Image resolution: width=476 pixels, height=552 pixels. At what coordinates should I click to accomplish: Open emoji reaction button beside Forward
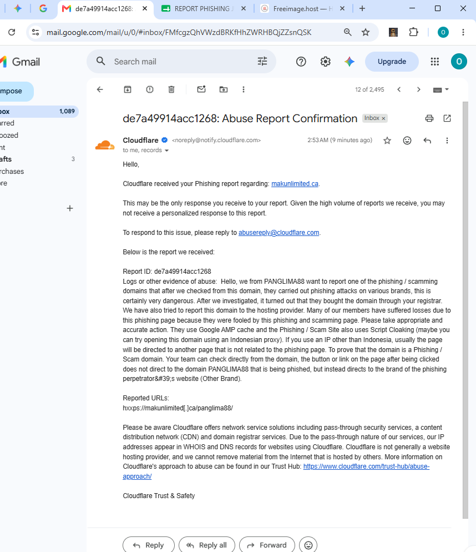(x=308, y=545)
